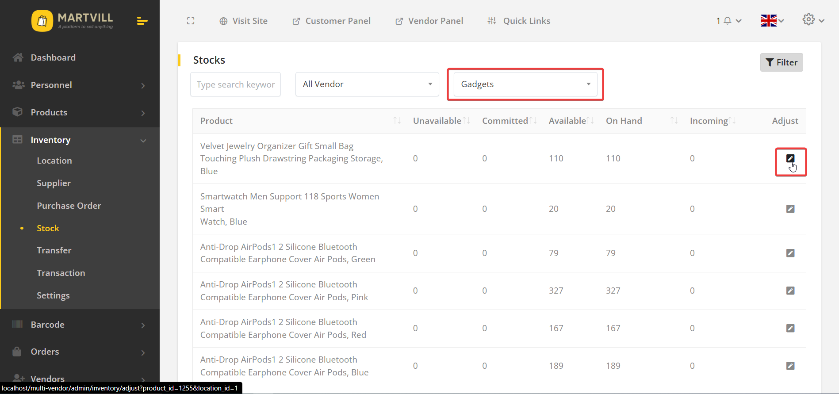This screenshot has height=394, width=839.
Task: Click the adjust icon for Smartwatch Men row
Action: point(790,209)
